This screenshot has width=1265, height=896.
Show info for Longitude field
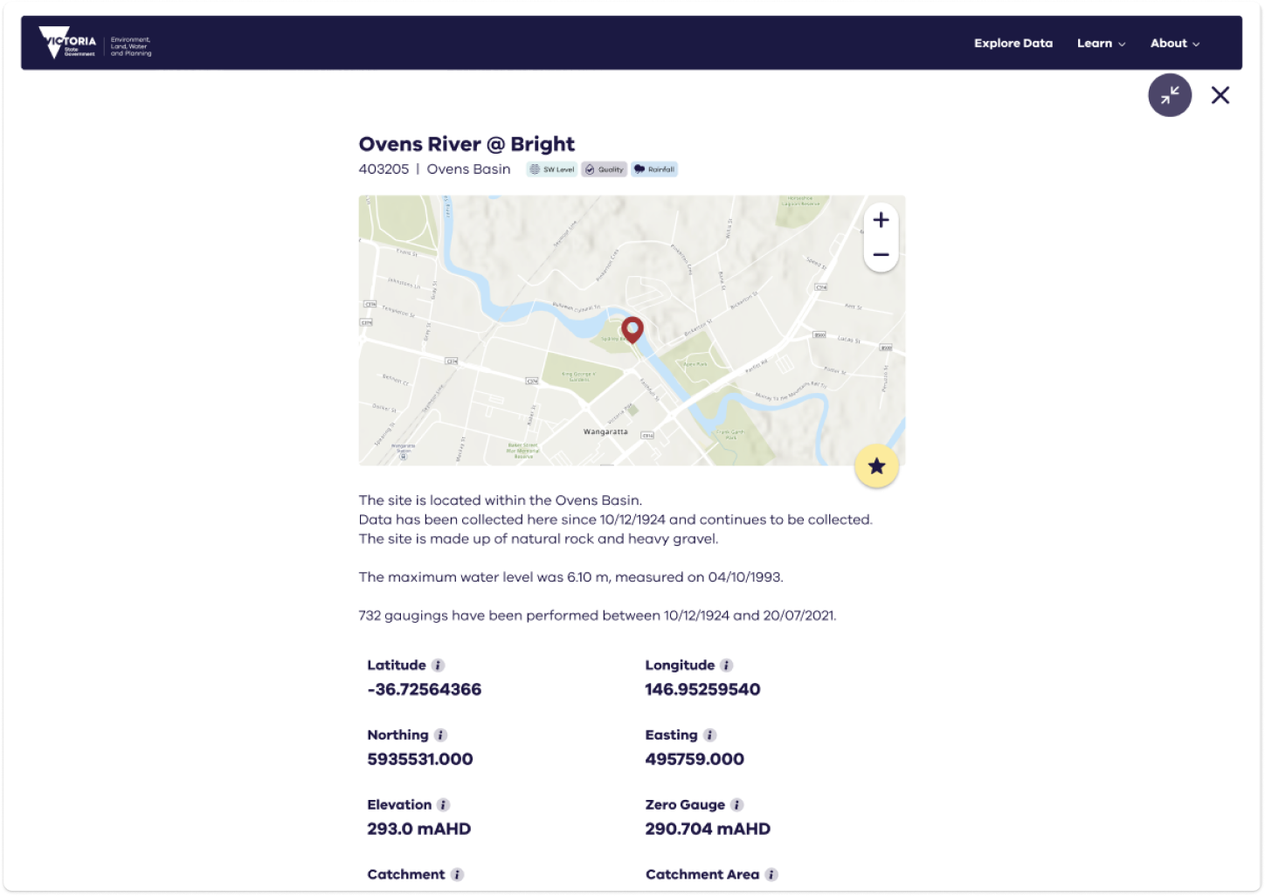pos(726,665)
